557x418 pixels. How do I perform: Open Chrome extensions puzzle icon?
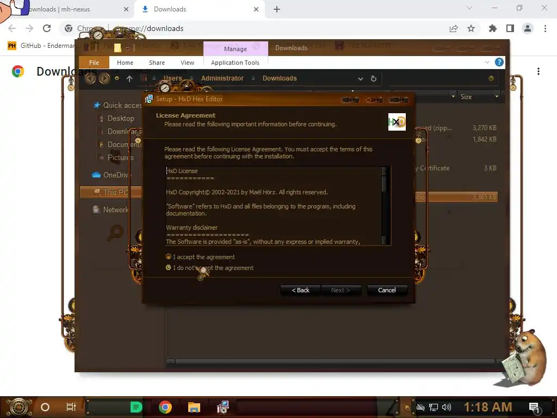tap(492, 28)
